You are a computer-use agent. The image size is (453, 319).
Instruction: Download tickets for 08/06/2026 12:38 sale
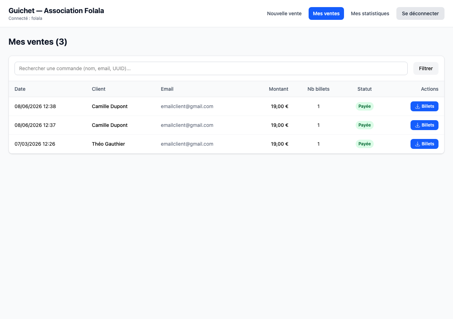point(424,106)
